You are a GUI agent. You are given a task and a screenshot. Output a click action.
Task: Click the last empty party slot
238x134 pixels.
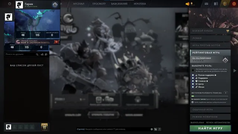point(32,127)
